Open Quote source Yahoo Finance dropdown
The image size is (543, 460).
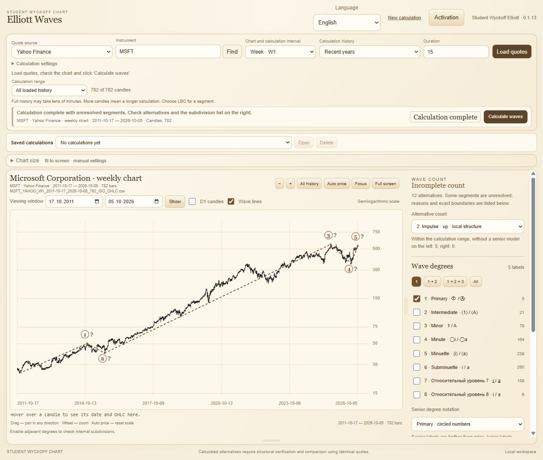pos(62,52)
